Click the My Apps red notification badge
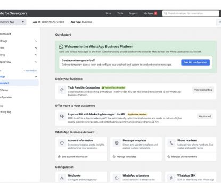The width and height of the screenshot is (221, 192). click(x=155, y=13)
